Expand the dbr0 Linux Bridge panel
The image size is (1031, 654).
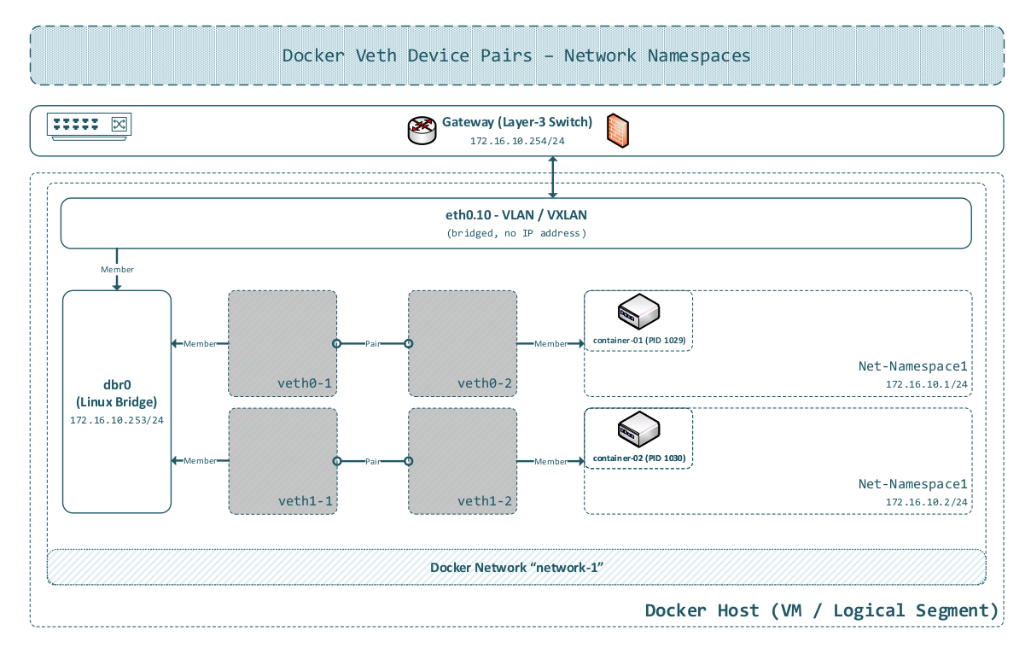(117, 401)
